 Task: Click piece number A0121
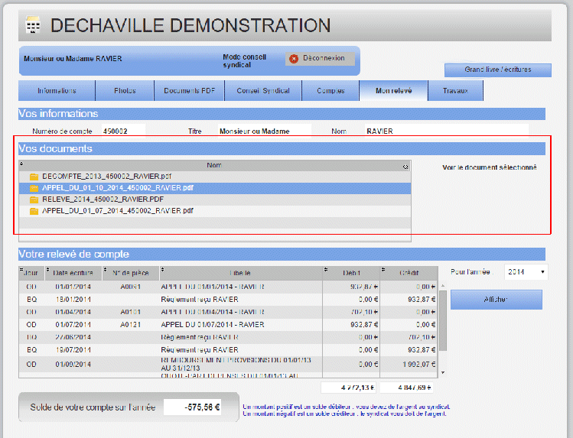tap(131, 325)
